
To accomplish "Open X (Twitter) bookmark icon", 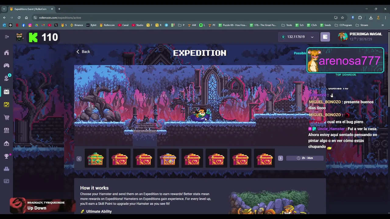I will pos(56,25).
